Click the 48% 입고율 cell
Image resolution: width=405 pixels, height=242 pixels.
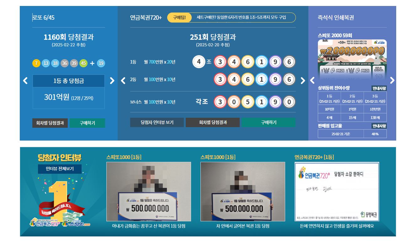click(375, 134)
